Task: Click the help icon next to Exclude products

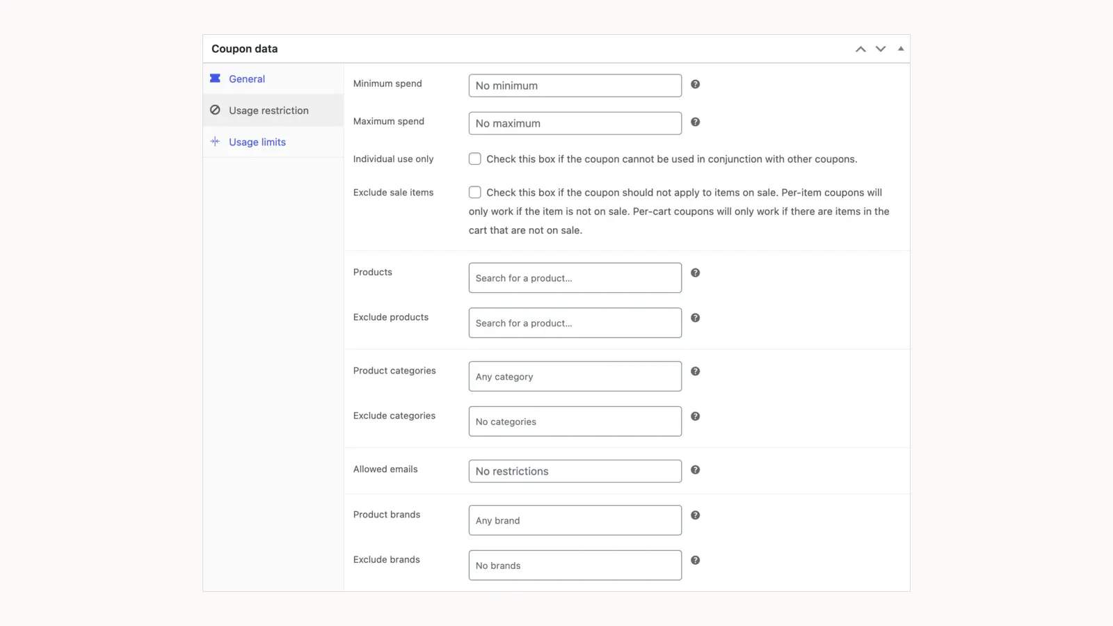Action: click(695, 318)
